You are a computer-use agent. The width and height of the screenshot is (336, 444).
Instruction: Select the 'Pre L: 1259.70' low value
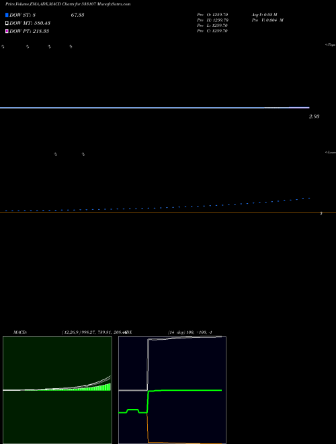[212, 26]
